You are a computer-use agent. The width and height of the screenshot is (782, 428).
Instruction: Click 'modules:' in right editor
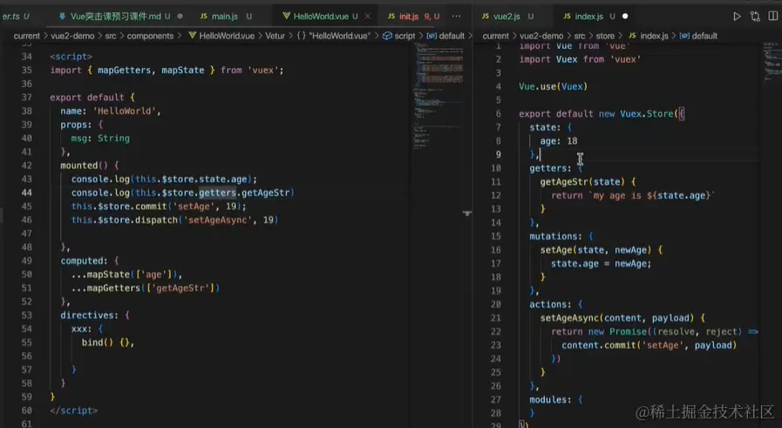click(x=551, y=399)
